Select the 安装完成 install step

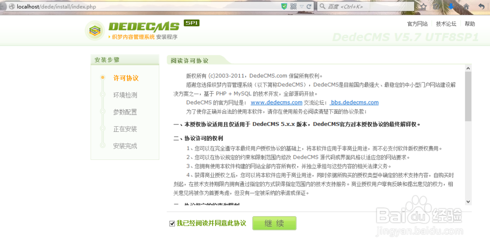tap(125, 146)
